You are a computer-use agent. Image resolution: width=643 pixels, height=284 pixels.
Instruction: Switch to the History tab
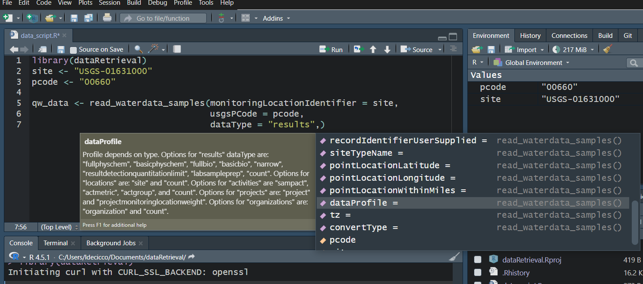point(530,36)
